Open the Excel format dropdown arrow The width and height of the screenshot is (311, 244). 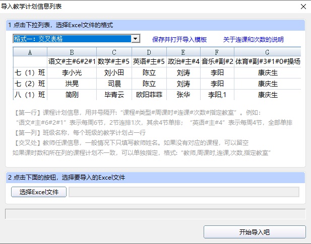point(136,39)
